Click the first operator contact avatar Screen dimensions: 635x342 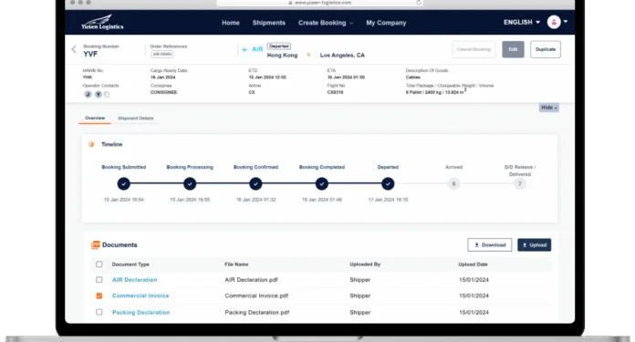coord(88,94)
